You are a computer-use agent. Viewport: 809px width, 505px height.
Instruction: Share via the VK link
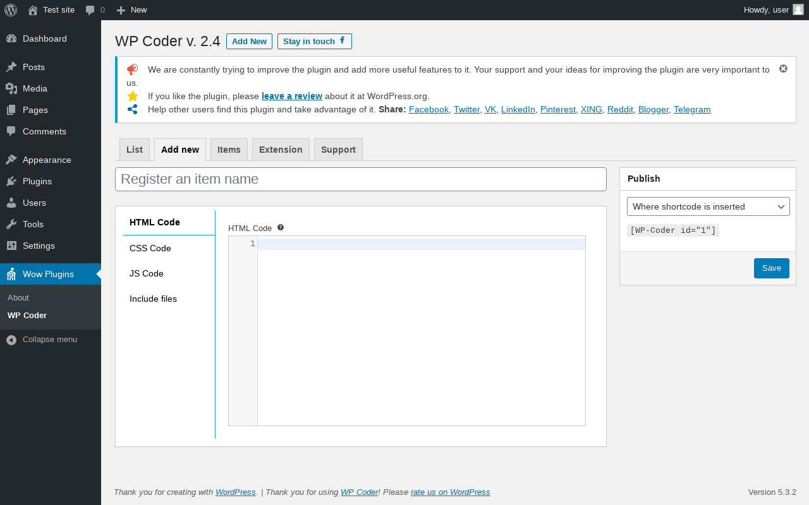tap(490, 109)
